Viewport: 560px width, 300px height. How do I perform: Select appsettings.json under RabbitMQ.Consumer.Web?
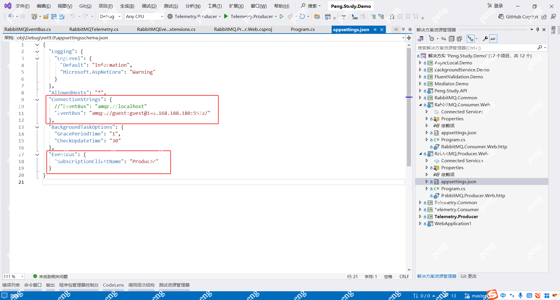coord(459,133)
